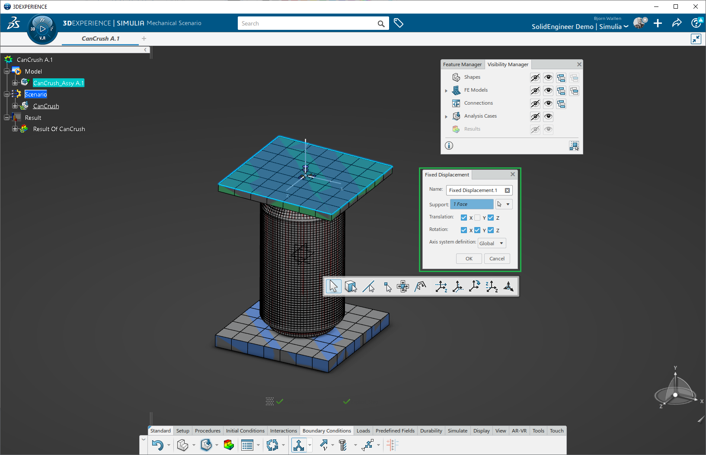Expand the Result Of CanCrush tree node
The image size is (706, 455).
pos(15,129)
